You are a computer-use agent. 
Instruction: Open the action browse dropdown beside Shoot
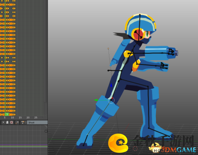click(23, 123)
